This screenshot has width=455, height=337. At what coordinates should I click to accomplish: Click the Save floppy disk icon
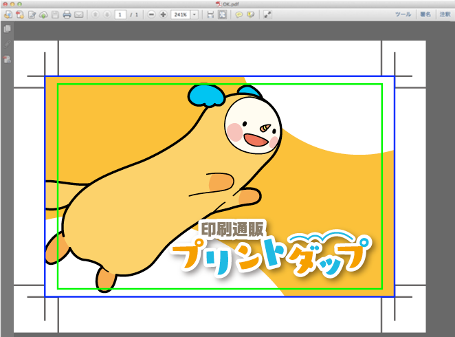tap(55, 14)
